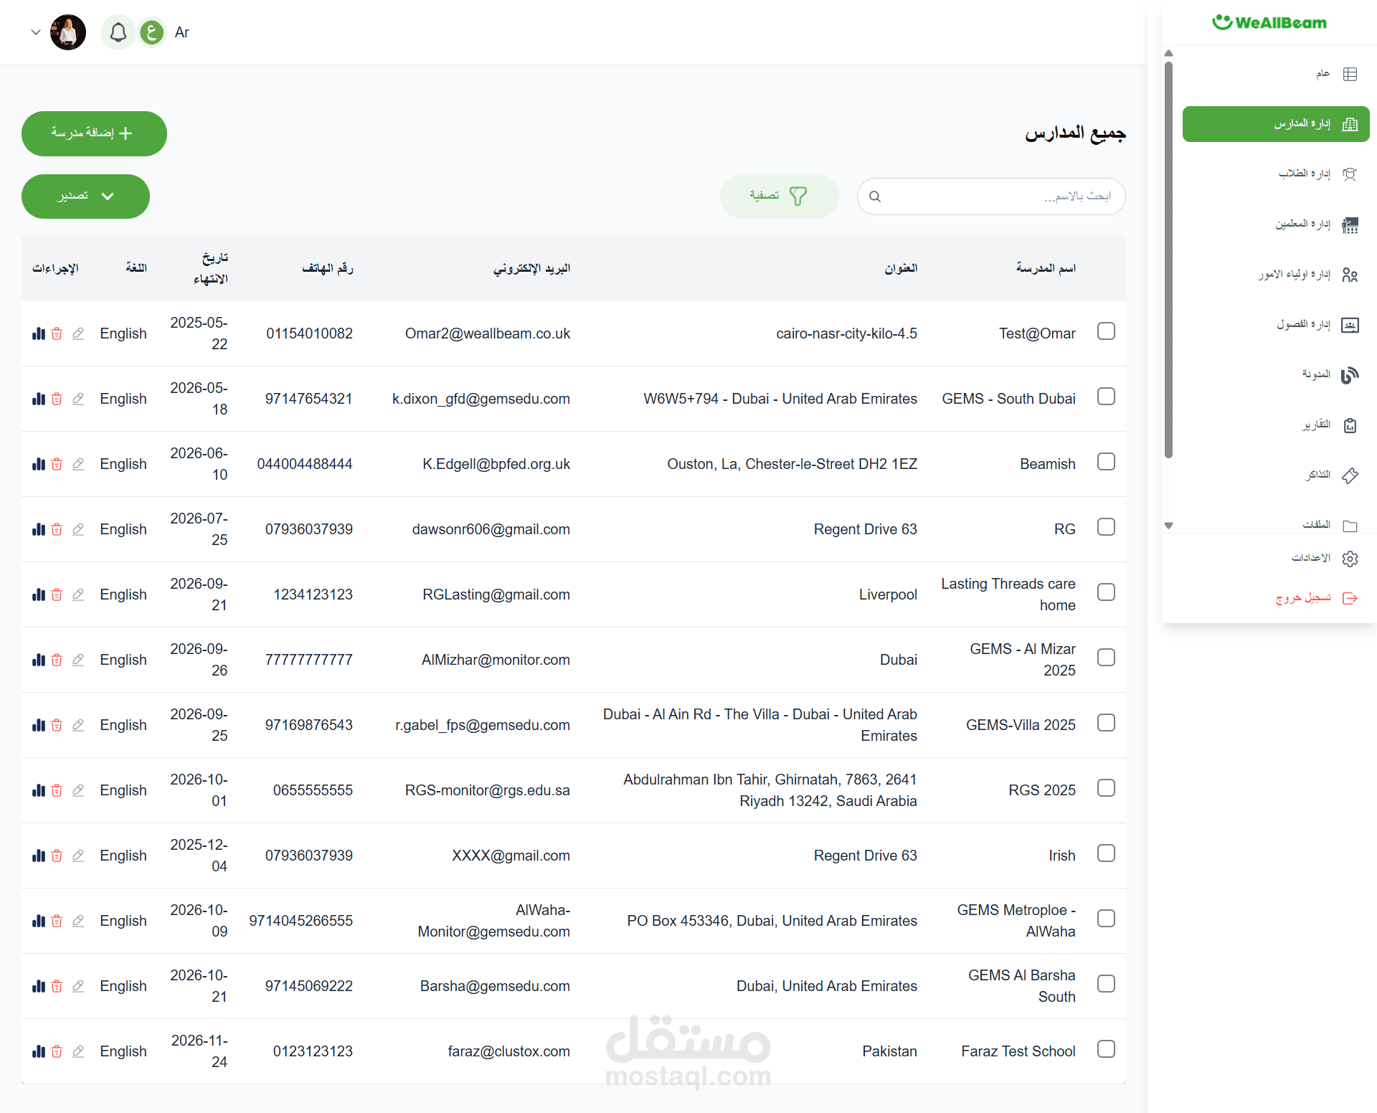This screenshot has height=1113, width=1377.
Task: Check the GEMS - South Dubai checkbox
Action: pyautogui.click(x=1106, y=397)
